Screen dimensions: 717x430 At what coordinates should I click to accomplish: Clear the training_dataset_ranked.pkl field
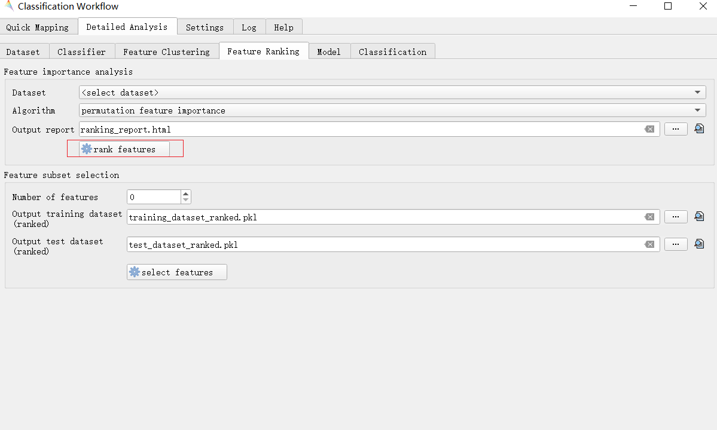click(x=649, y=217)
